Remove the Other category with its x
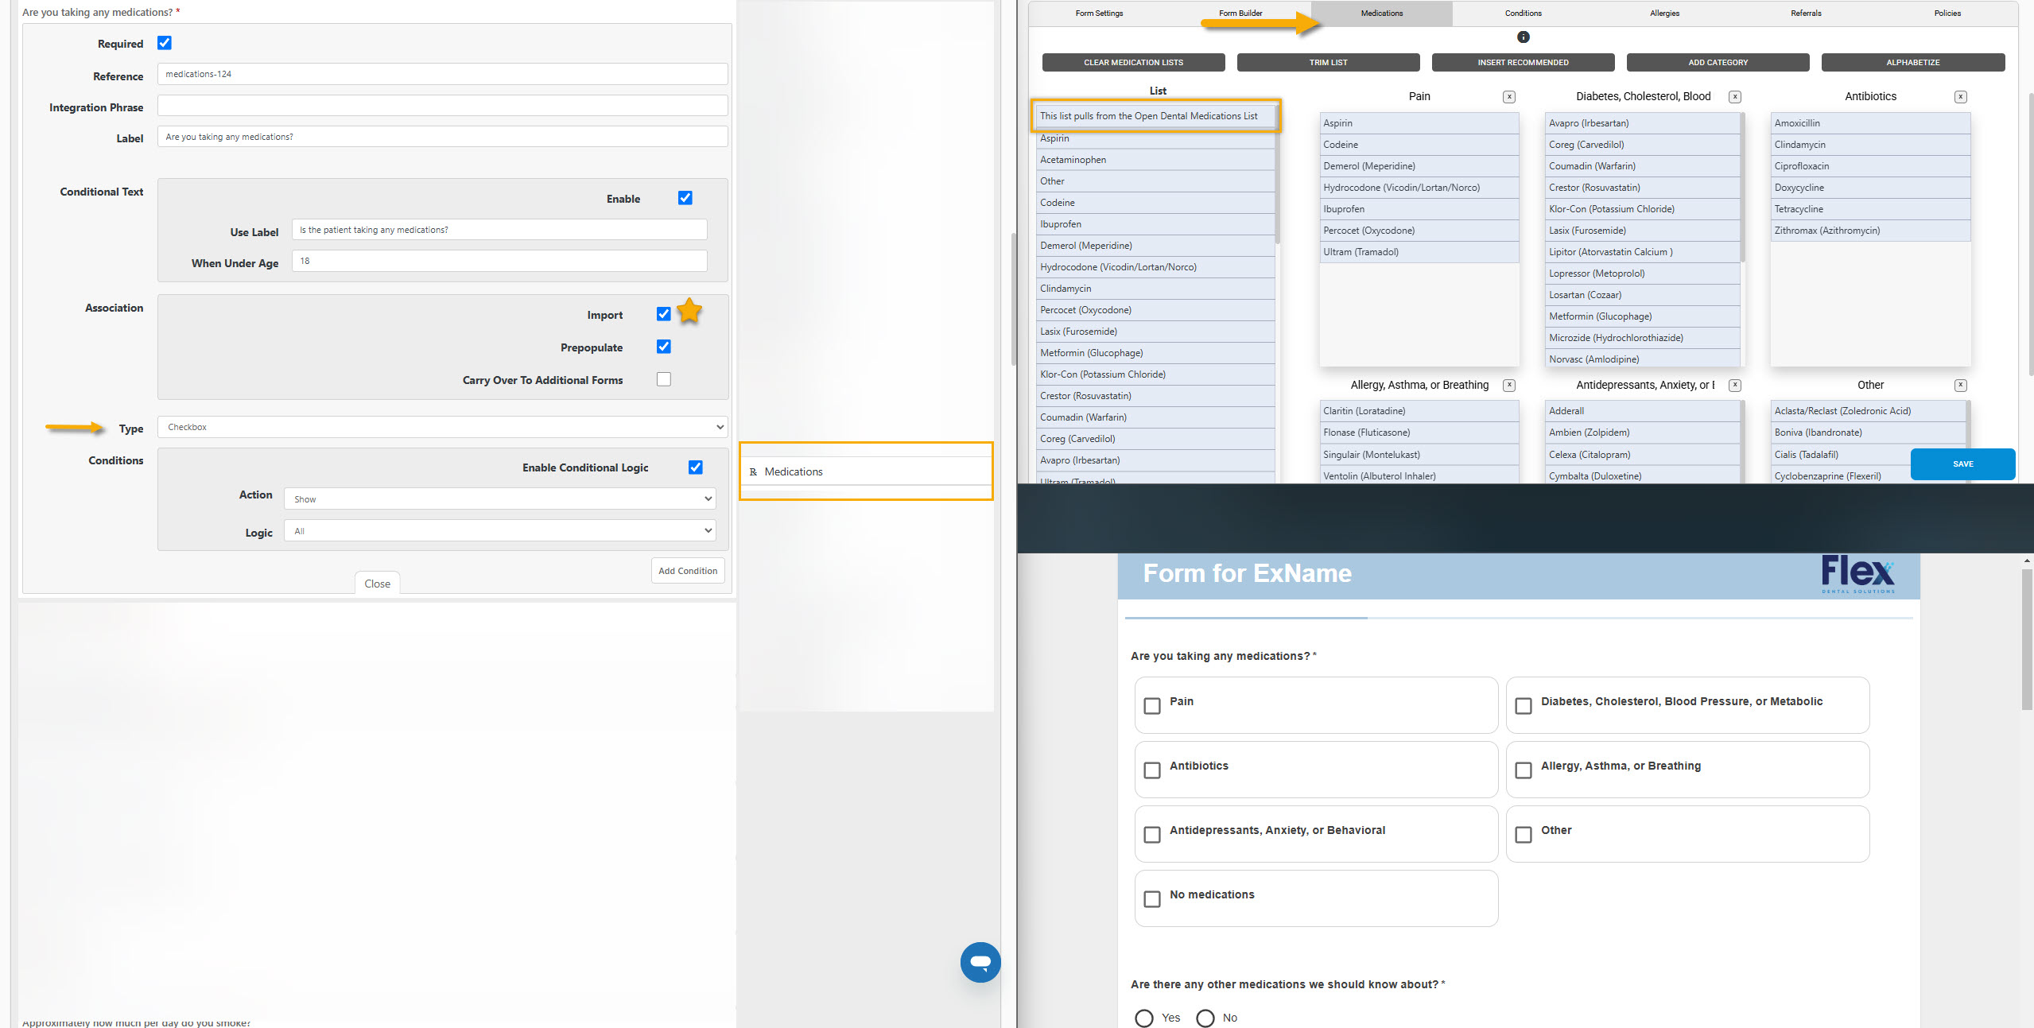Image resolution: width=2034 pixels, height=1028 pixels. point(1960,386)
